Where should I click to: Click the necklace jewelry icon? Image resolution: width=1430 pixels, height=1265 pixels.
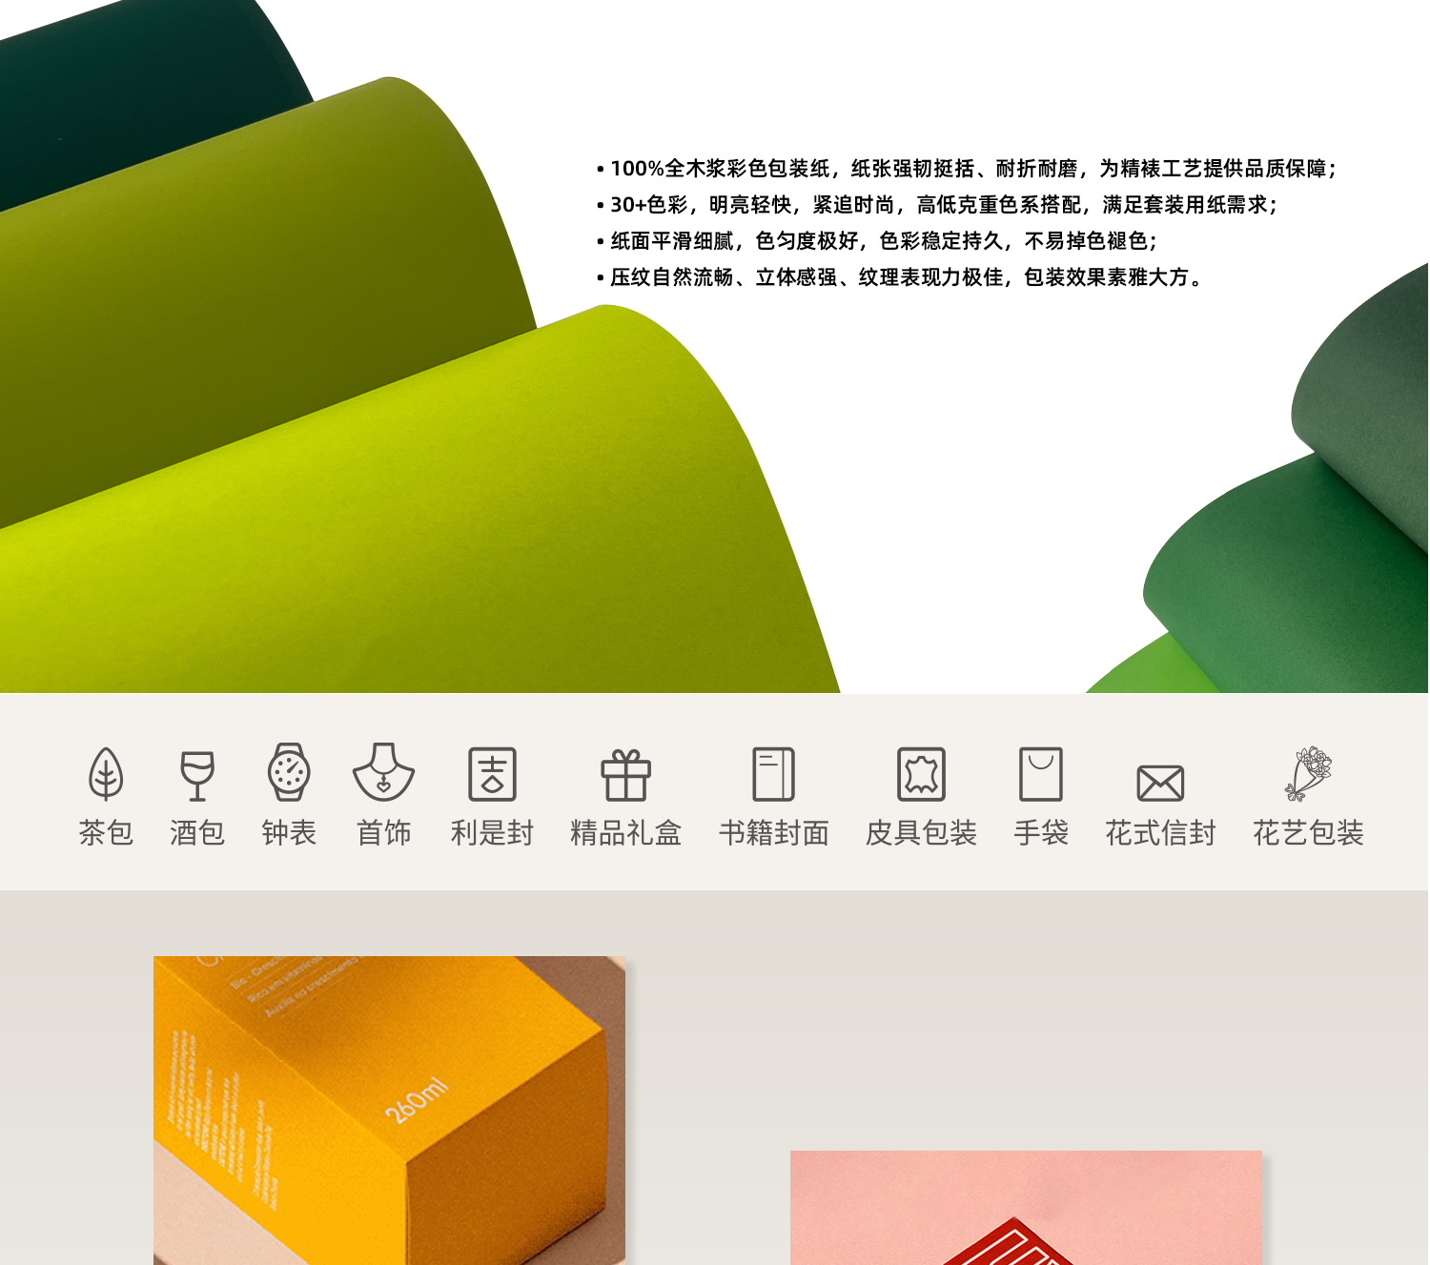pos(383,772)
